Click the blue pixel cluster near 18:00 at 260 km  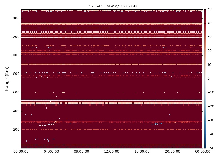157,124
